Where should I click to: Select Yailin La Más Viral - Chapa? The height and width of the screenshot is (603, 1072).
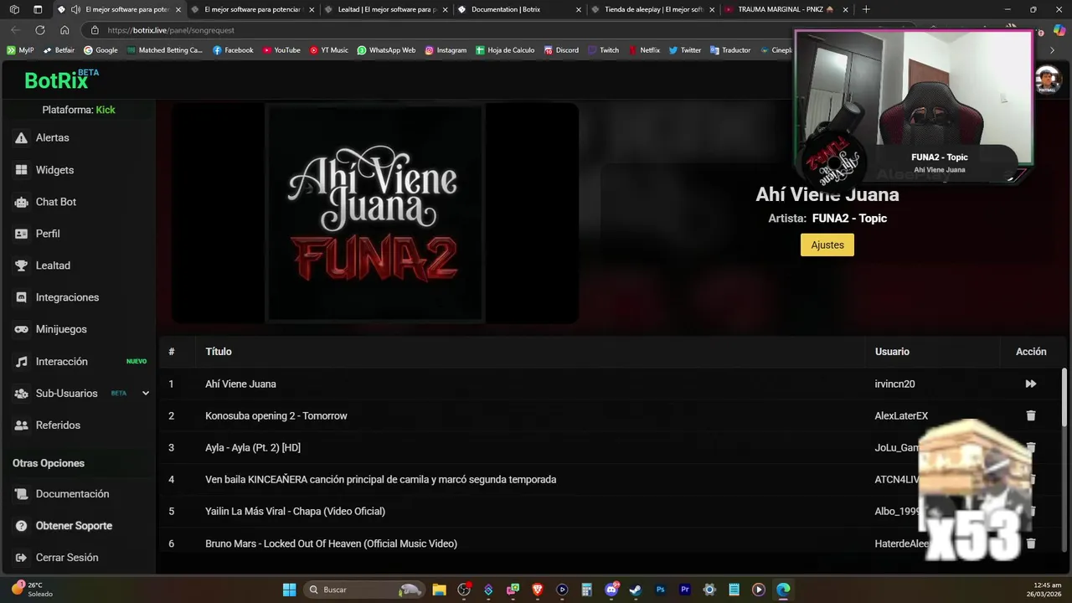pos(611,511)
